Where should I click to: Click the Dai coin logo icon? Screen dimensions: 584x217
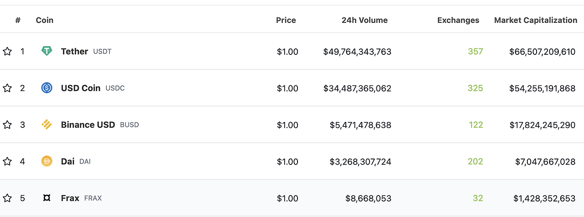click(47, 161)
